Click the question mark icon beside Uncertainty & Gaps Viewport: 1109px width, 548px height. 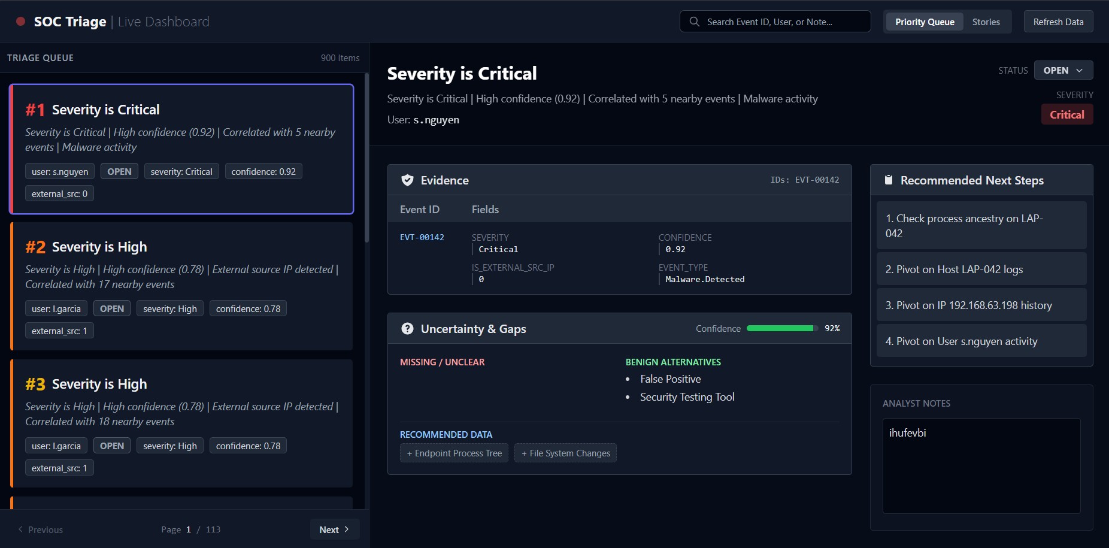[407, 329]
